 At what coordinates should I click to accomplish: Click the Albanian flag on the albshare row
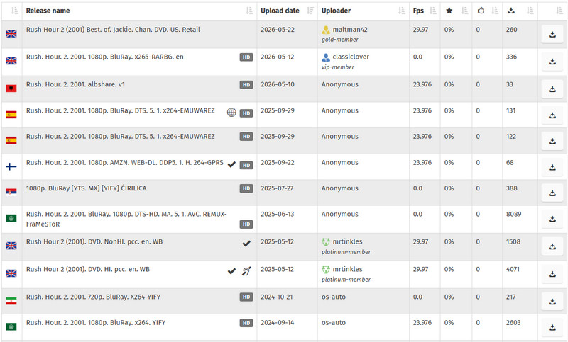(11, 88)
